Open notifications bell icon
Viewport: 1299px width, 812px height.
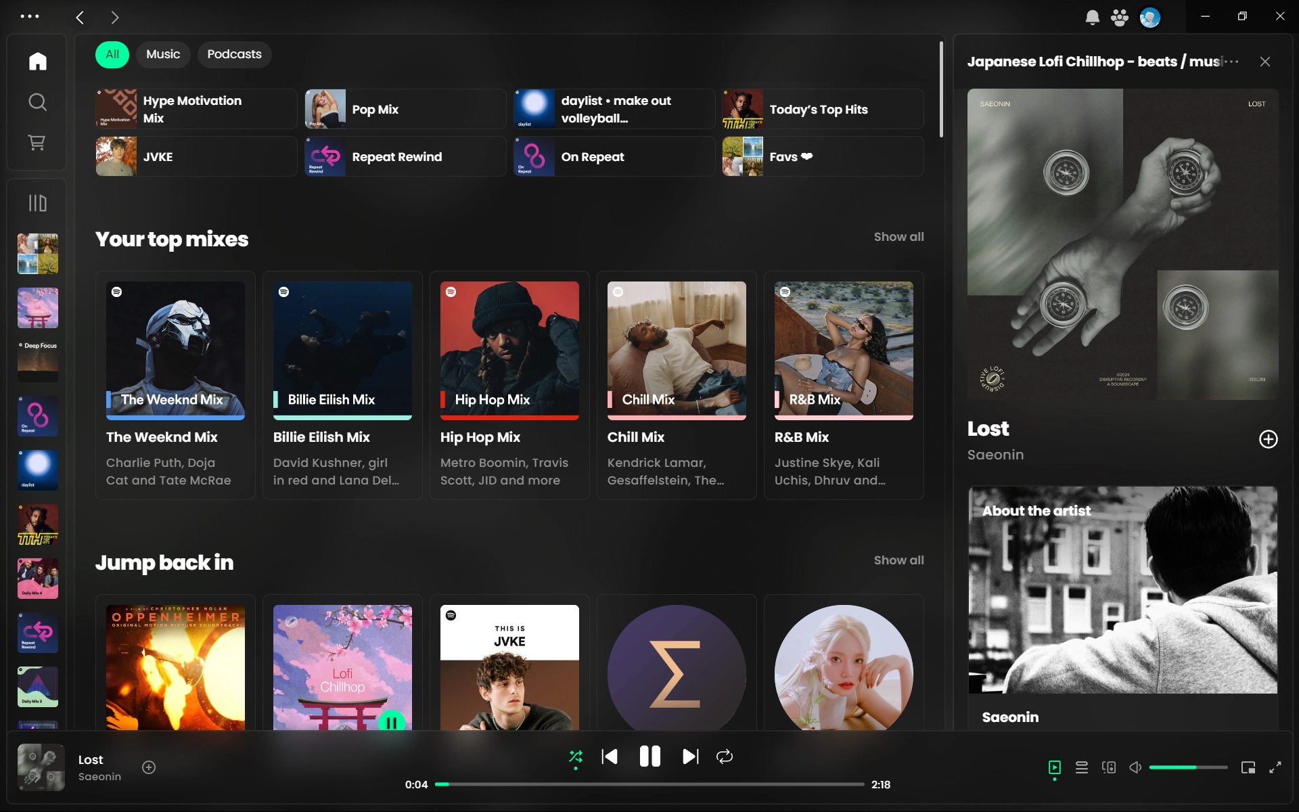tap(1092, 17)
